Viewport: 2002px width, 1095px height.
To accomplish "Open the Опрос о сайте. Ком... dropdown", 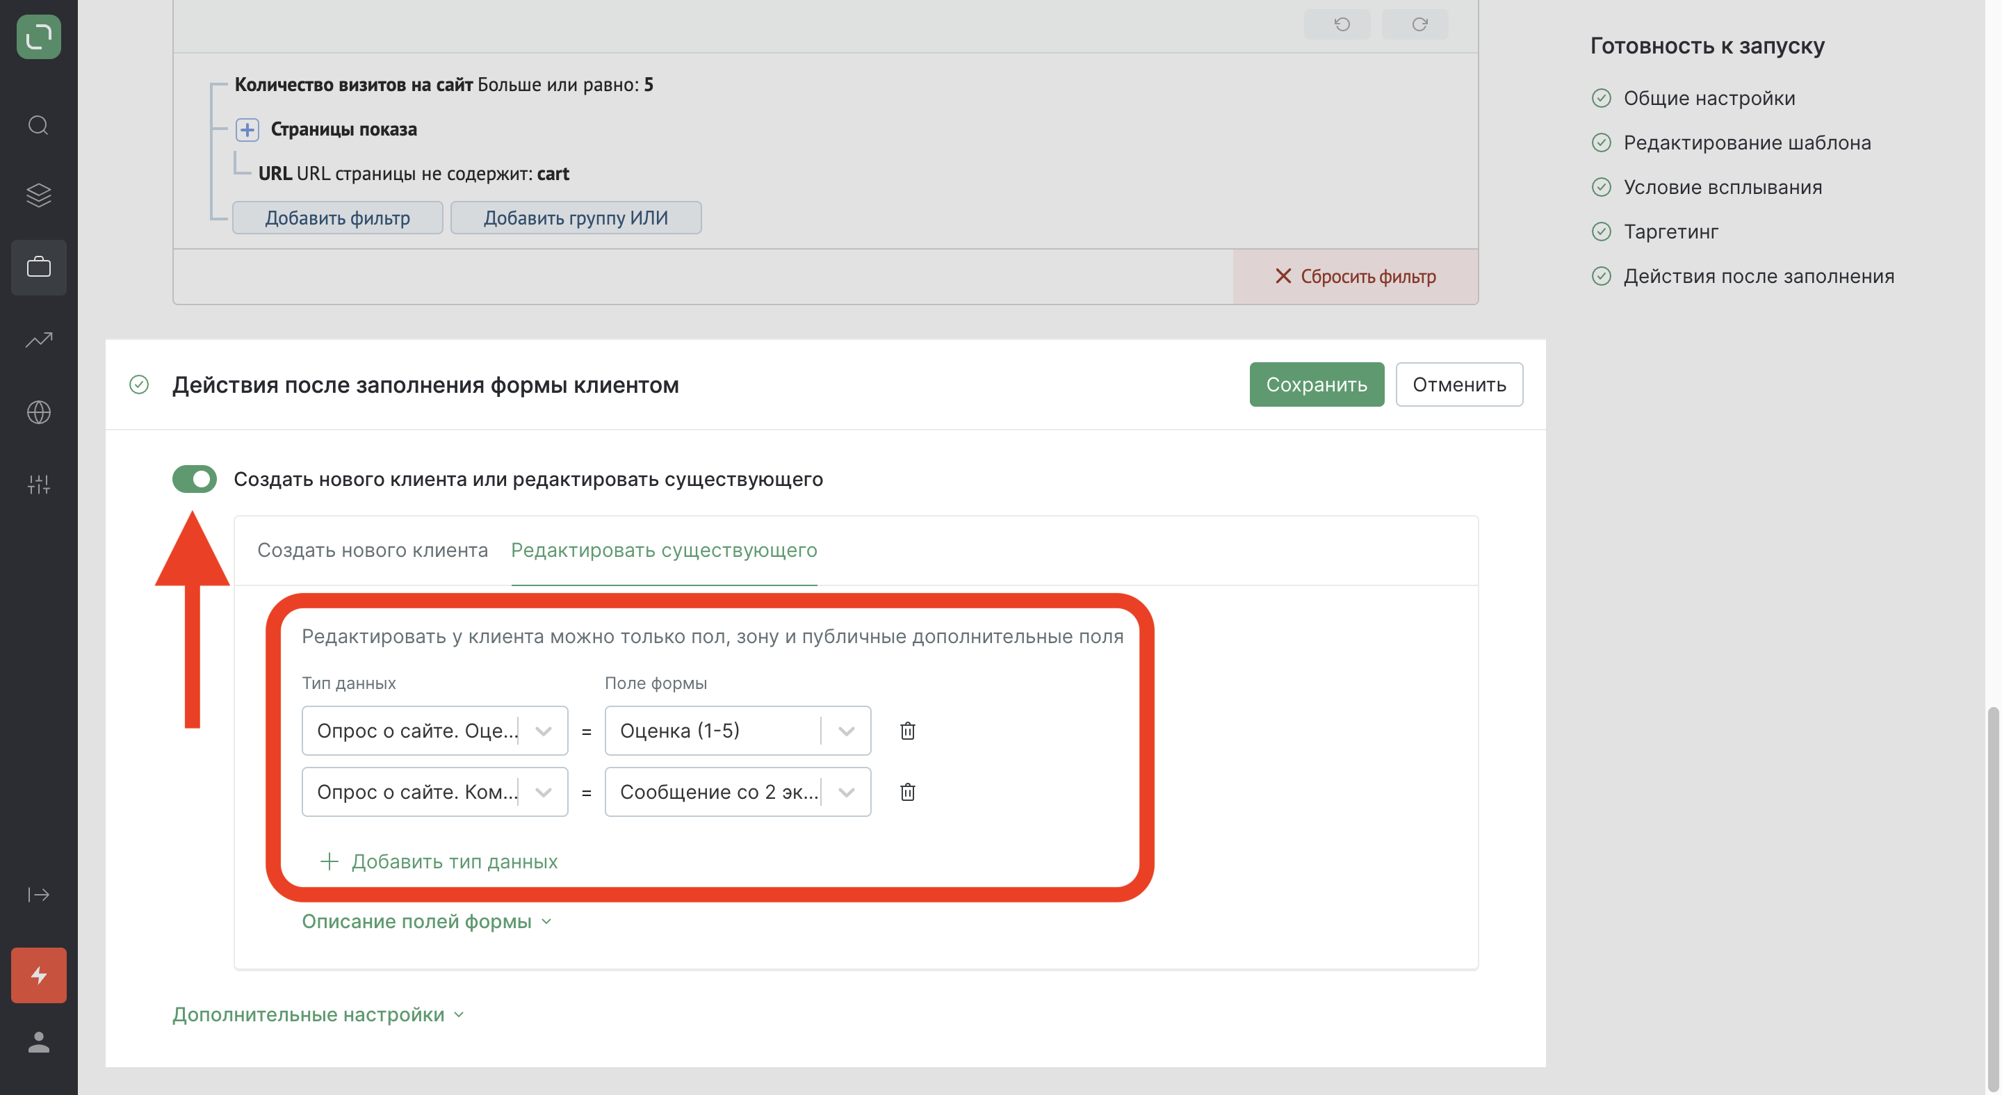I will pyautogui.click(x=434, y=792).
